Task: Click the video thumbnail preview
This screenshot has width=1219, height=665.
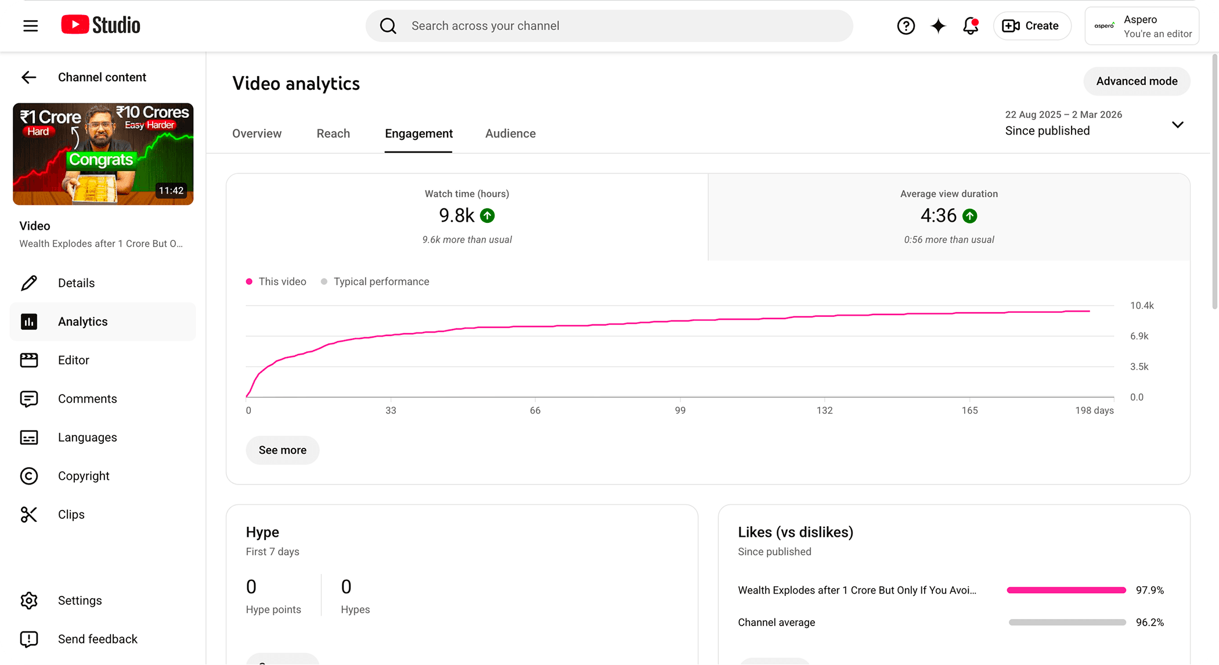Action: point(103,154)
